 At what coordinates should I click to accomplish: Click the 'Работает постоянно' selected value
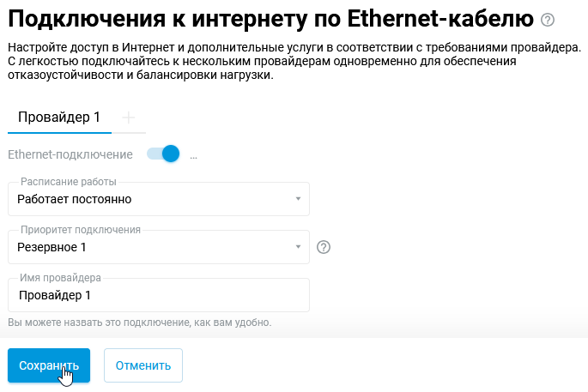75,199
